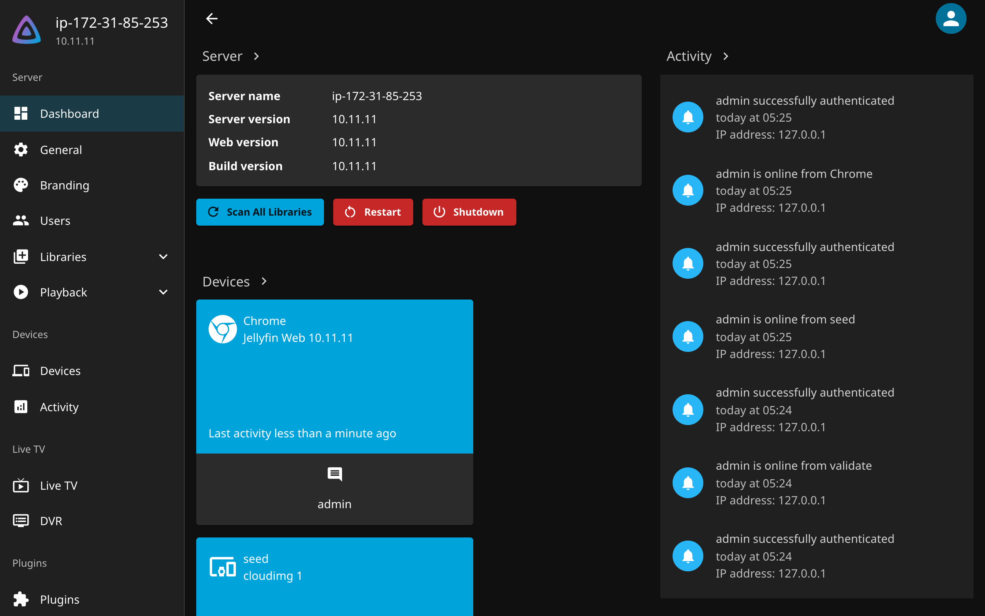Click the Chrome browser icon on device card
The image size is (985, 616).
223,329
